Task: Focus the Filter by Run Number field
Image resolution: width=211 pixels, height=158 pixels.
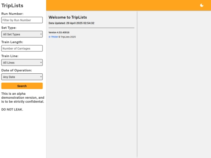Action: point(22,20)
